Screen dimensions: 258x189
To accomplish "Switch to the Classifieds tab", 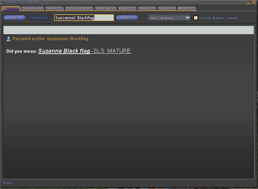I will click(x=32, y=9).
